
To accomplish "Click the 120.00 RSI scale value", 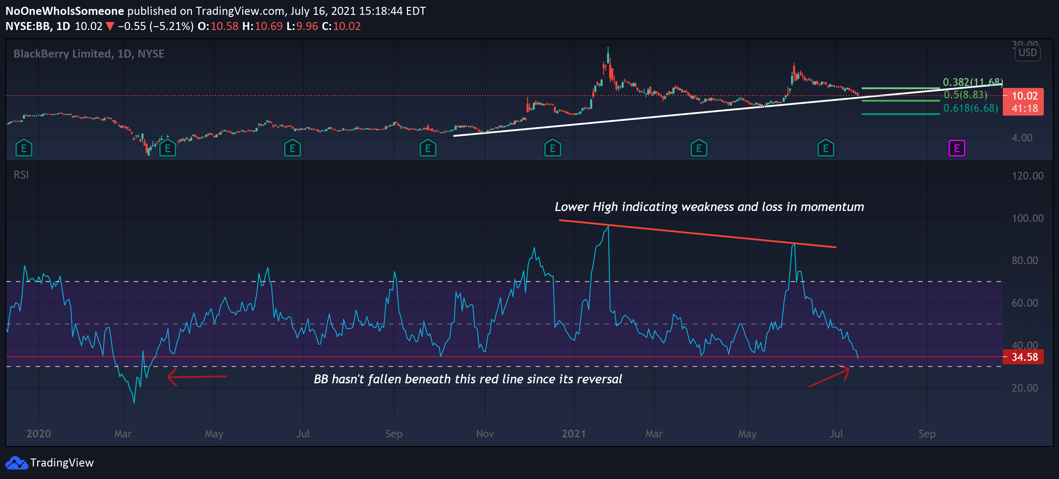I will (x=1027, y=176).
